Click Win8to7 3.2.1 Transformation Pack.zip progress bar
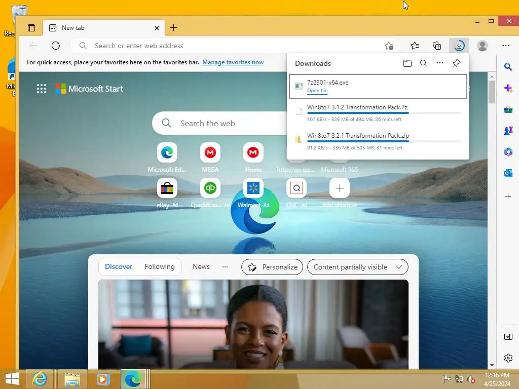 pyautogui.click(x=384, y=142)
